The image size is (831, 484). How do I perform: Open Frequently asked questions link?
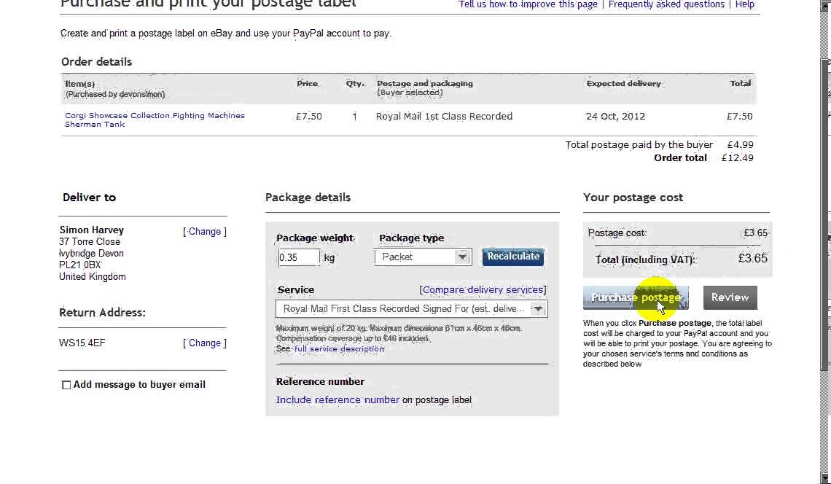[666, 4]
